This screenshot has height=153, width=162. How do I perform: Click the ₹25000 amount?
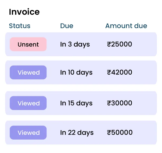click(x=120, y=44)
